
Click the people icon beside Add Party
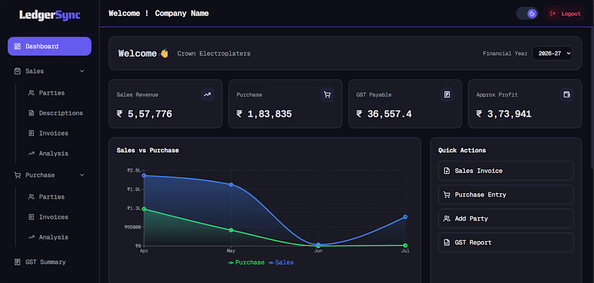point(447,219)
